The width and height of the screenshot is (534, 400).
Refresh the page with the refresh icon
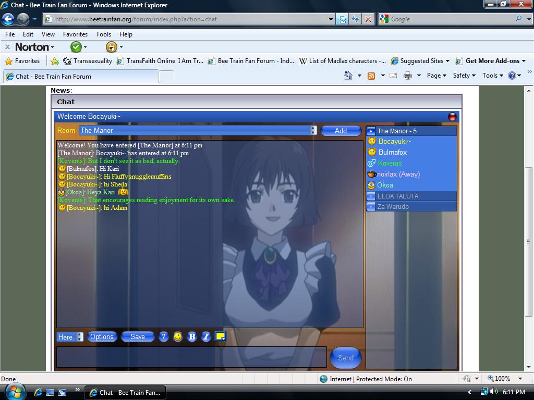pyautogui.click(x=355, y=19)
